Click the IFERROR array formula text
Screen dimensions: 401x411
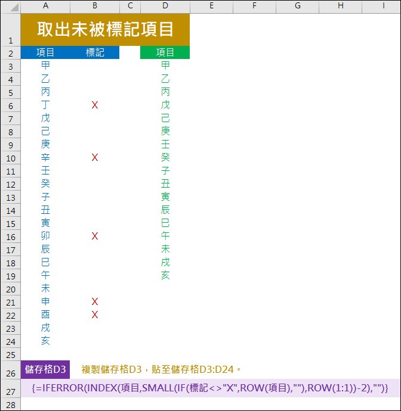[x=210, y=388]
